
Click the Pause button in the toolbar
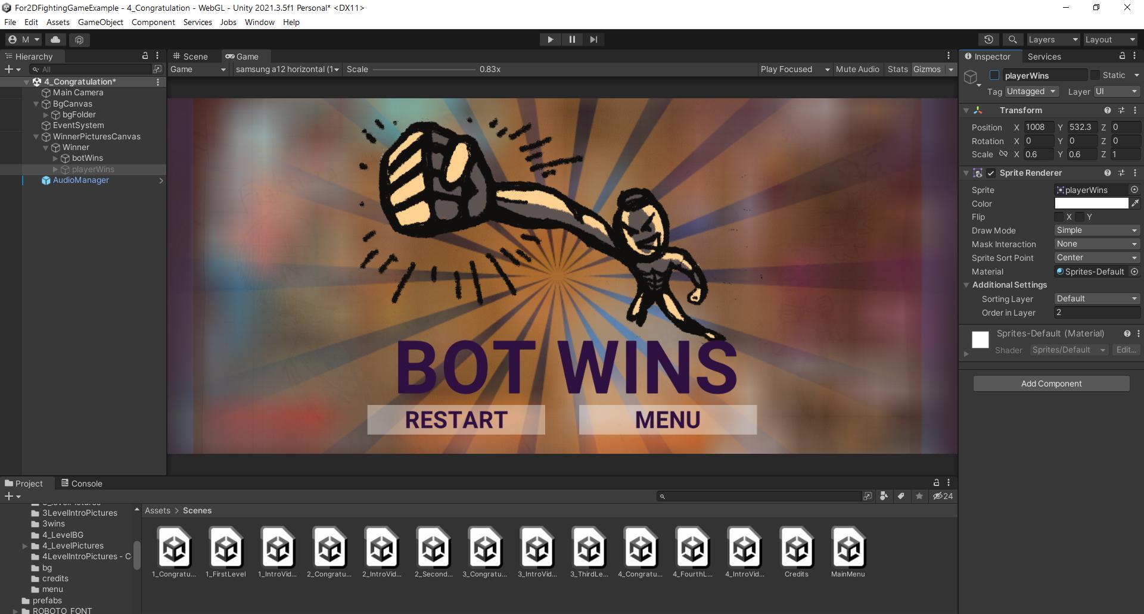(572, 39)
